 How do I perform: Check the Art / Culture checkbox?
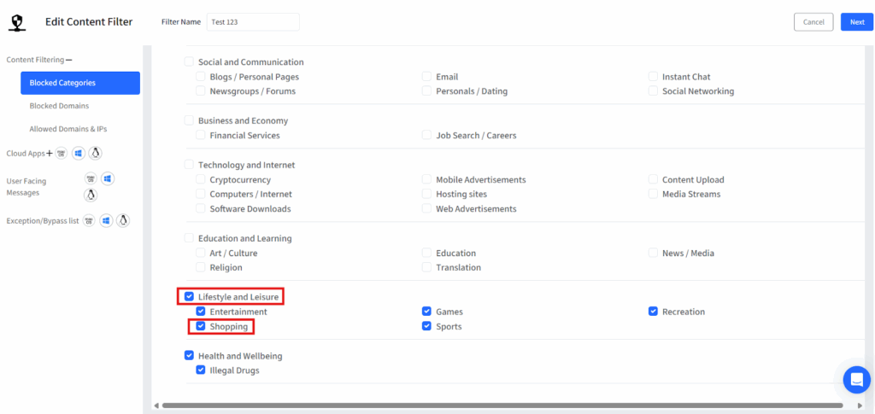tap(200, 253)
